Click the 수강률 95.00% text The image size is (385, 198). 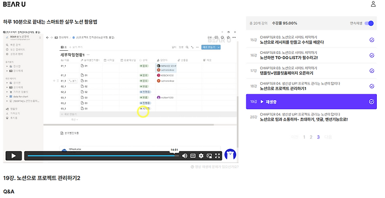click(284, 23)
